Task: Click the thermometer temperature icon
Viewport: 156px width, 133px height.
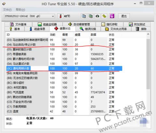Action: pos(60,16)
